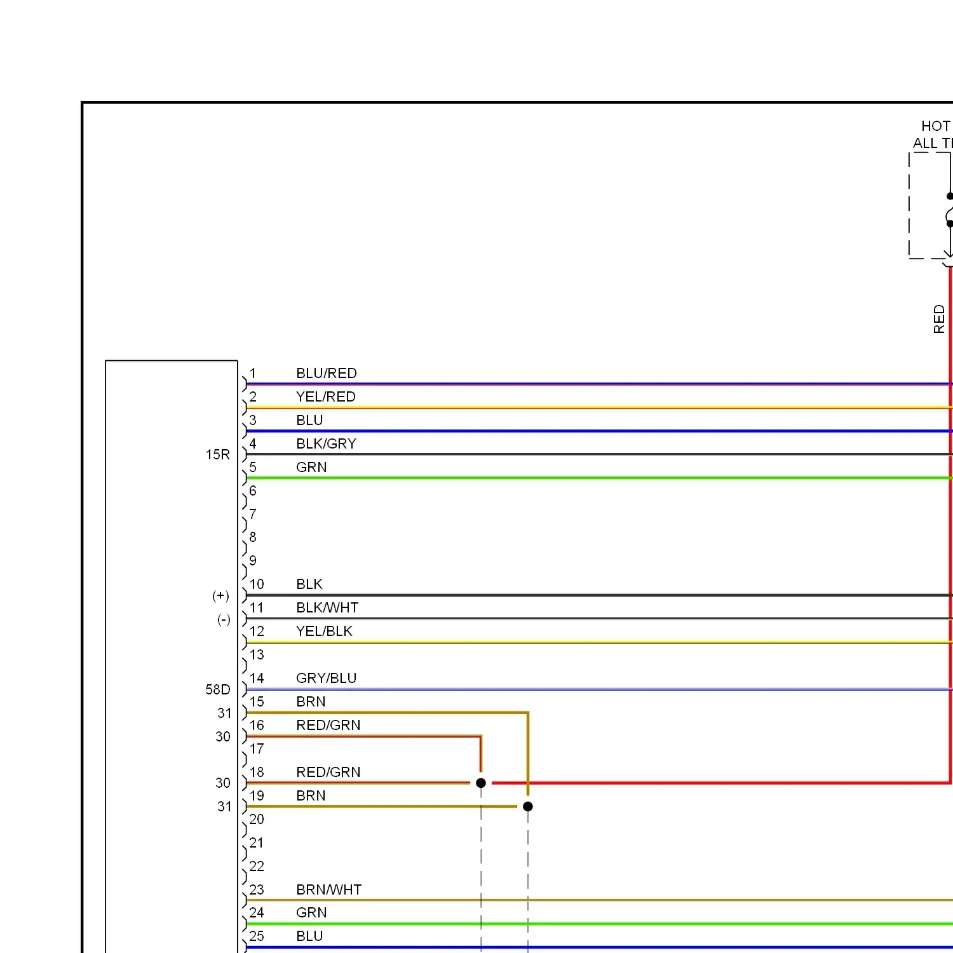Click terminal label 30 beside pin 16
This screenshot has height=953, width=953.
tap(223, 736)
